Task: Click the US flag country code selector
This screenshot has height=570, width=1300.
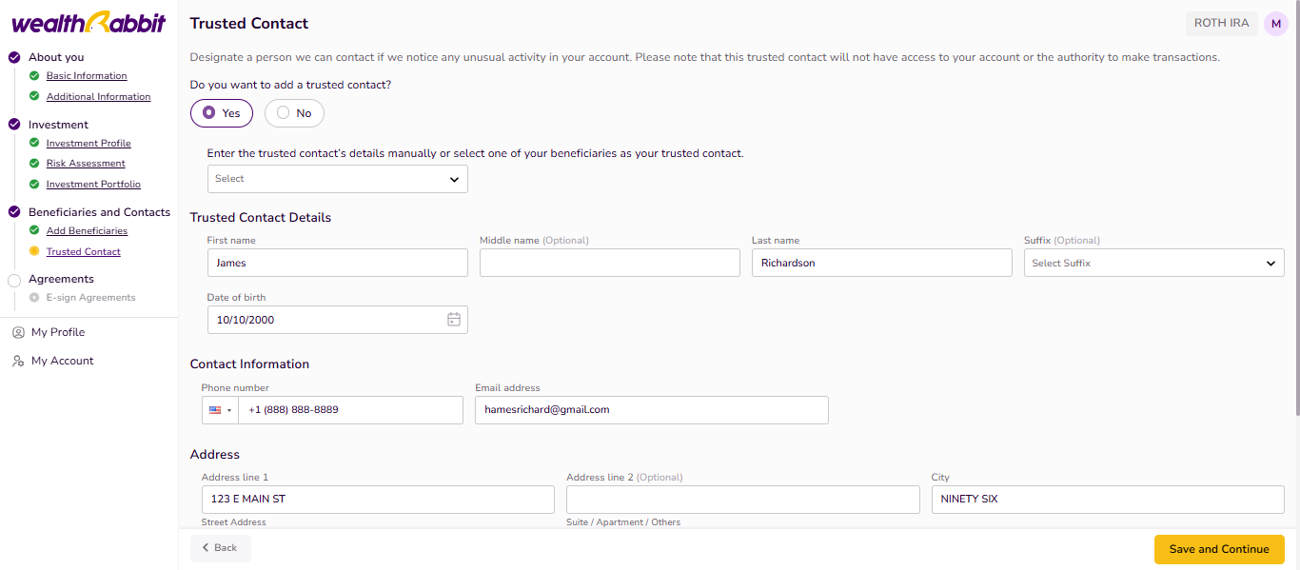Action: point(220,410)
